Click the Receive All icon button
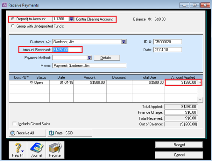The width and height of the screenshot is (212, 161). 27,133
